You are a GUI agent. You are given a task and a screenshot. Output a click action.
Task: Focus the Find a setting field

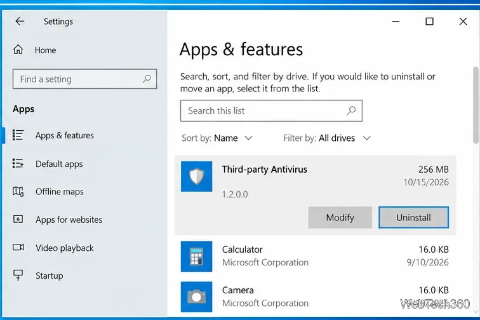point(85,79)
